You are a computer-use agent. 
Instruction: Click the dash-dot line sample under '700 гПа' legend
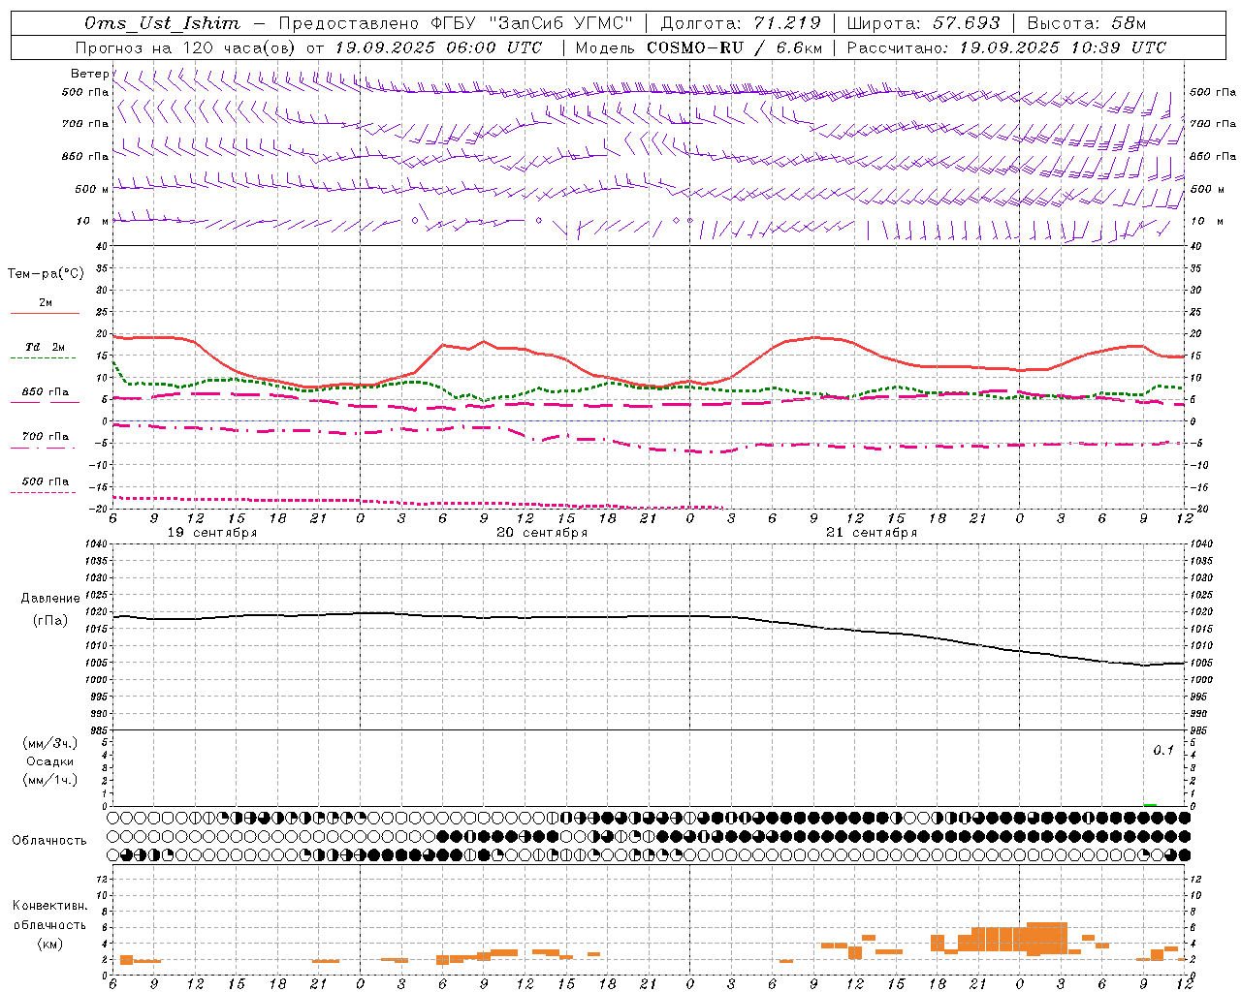pyautogui.click(x=45, y=449)
